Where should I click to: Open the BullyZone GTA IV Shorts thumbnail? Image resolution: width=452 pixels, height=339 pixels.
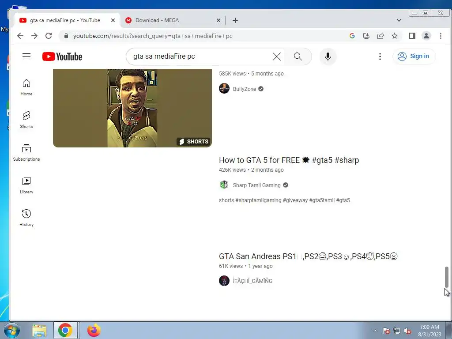(132, 108)
